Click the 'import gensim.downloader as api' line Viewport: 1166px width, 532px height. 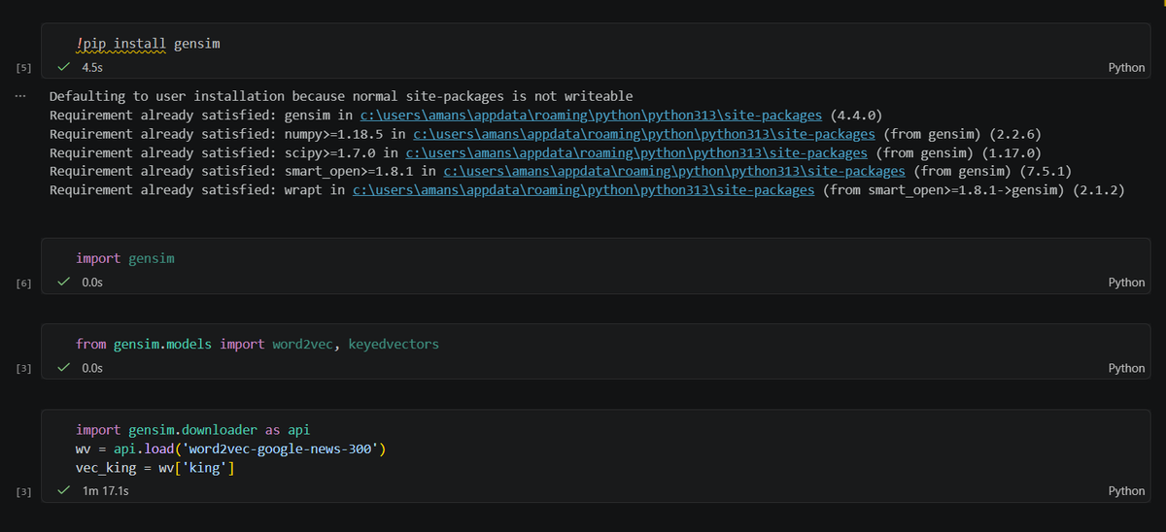(192, 430)
